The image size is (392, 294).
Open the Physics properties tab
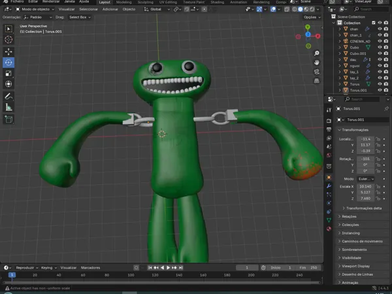coord(329,203)
